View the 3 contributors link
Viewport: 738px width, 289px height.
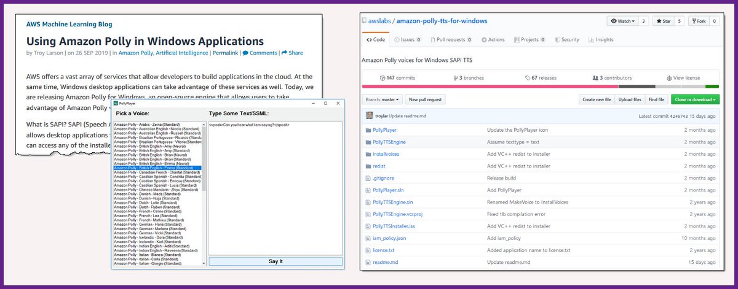point(613,78)
